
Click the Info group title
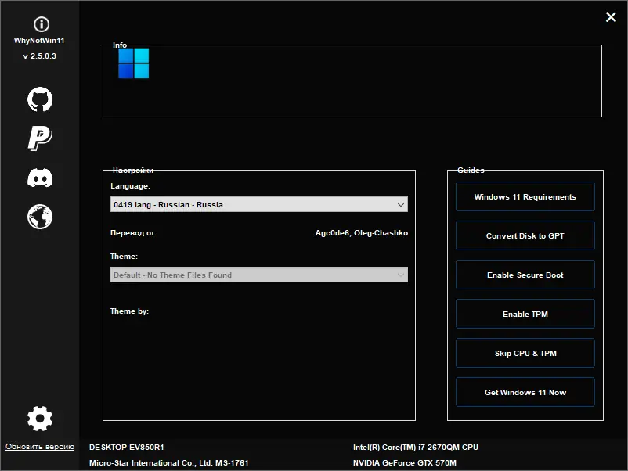(x=119, y=45)
